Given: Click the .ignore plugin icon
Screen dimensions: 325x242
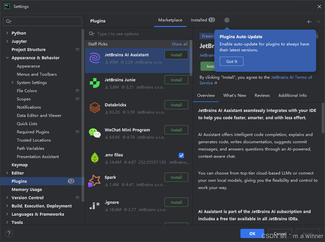Looking at the screenshot, I should (95, 206).
